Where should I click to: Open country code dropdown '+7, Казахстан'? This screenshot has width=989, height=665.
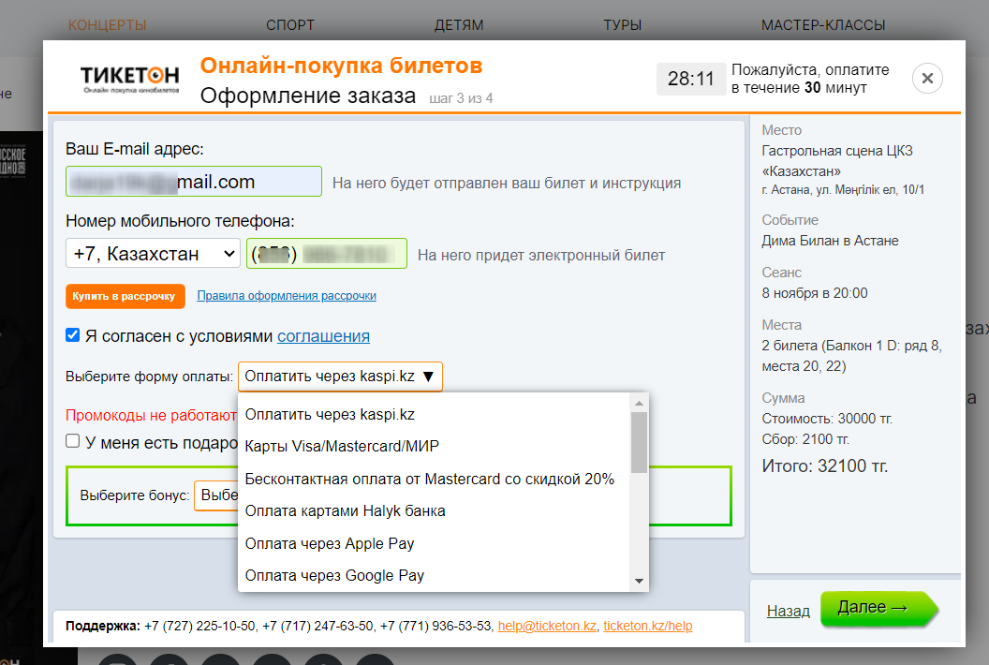[154, 253]
